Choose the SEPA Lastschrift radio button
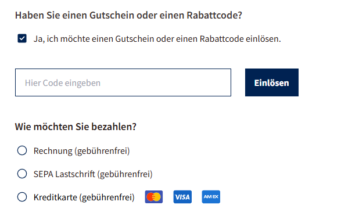The image size is (359, 216). click(22, 174)
